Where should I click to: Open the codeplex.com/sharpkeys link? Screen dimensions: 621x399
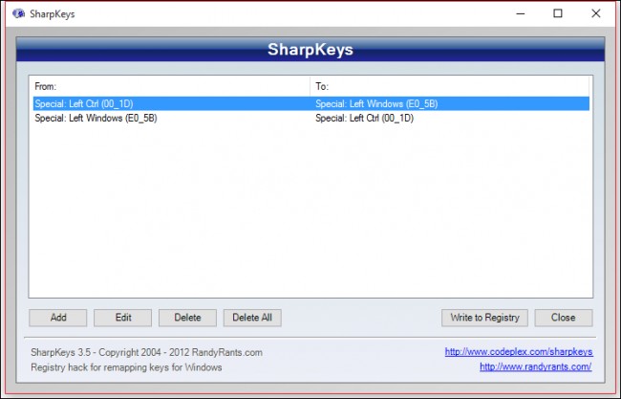point(519,352)
